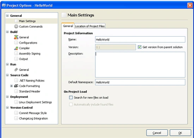Switch to Location of Project Files tab
The image size is (194, 138).
coord(90,26)
